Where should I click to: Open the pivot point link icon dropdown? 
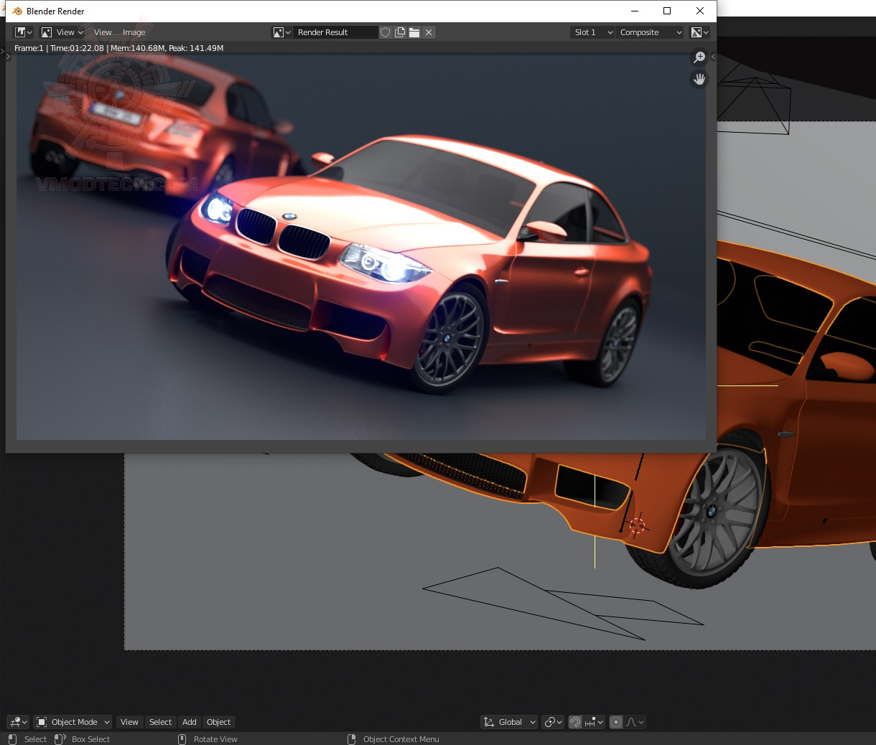click(x=553, y=722)
